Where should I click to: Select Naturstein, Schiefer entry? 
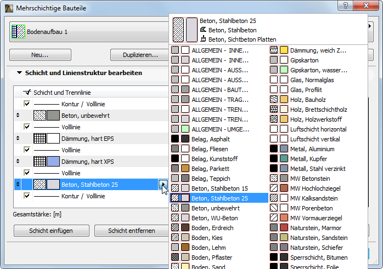318,248
